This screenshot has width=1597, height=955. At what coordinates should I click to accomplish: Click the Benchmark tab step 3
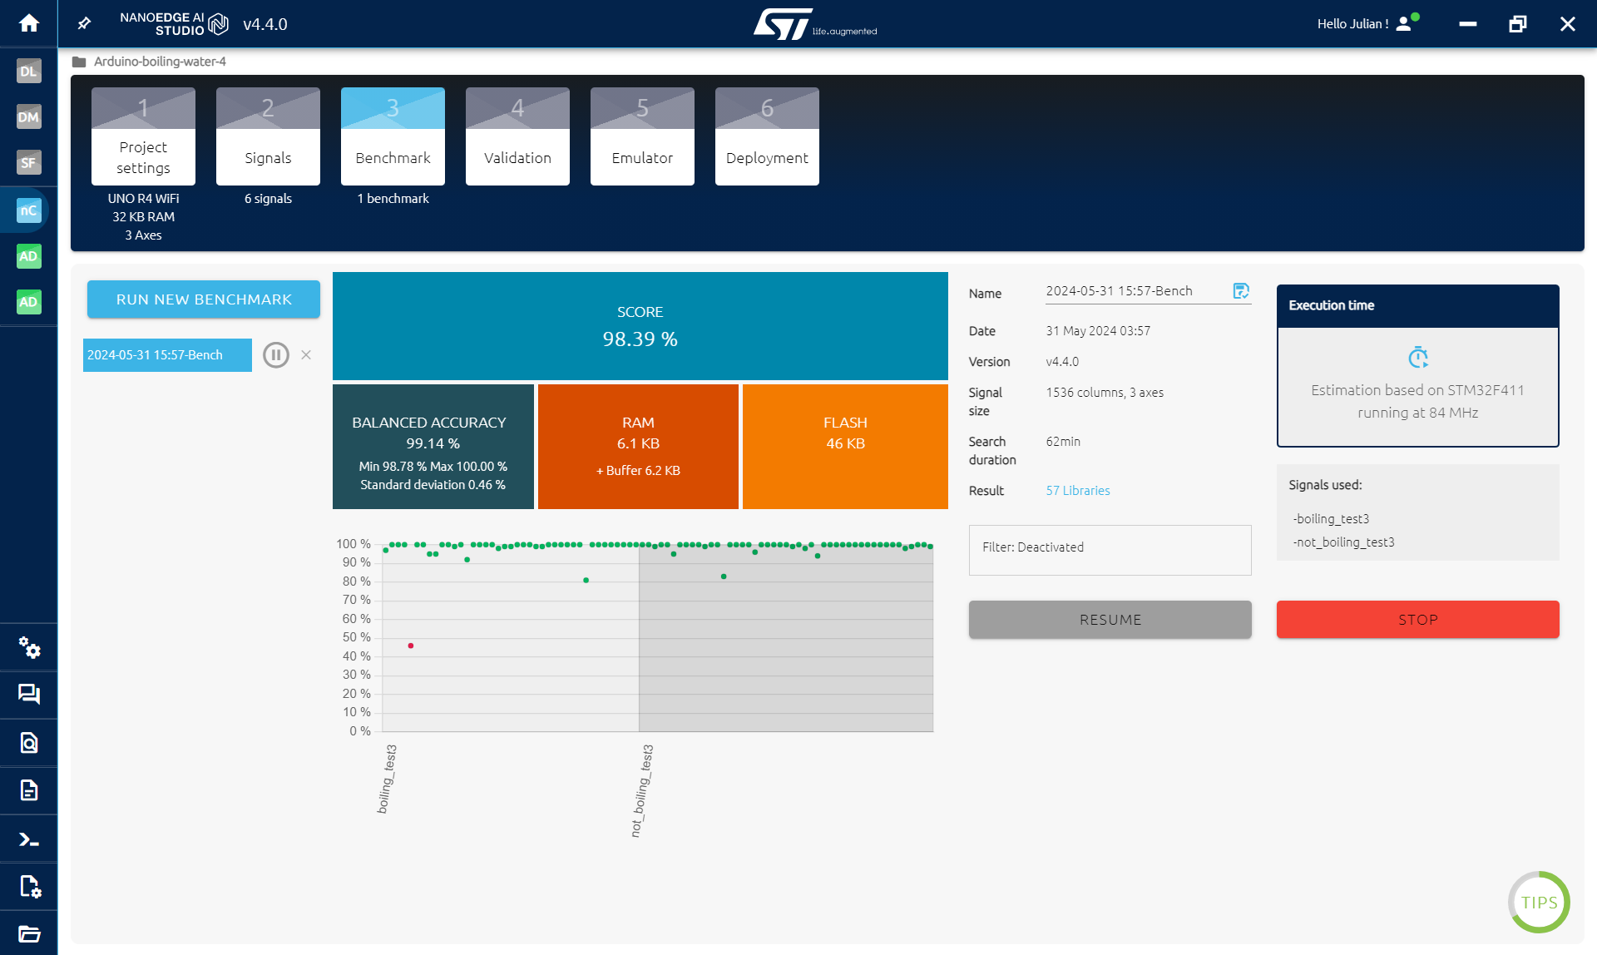click(392, 136)
